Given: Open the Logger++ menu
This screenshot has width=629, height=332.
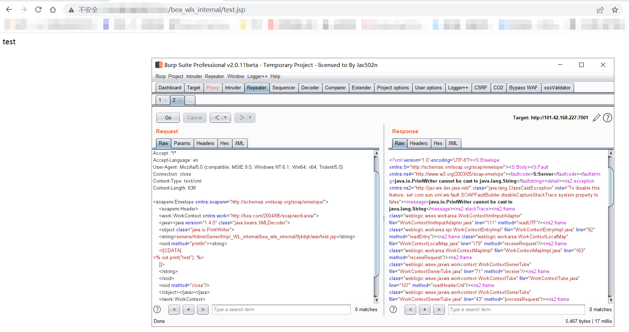Looking at the screenshot, I should (257, 76).
